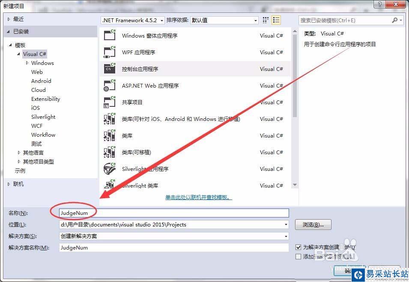
Task: Open the 解决方案 创建新解决方案 dropdown
Action: point(174,236)
